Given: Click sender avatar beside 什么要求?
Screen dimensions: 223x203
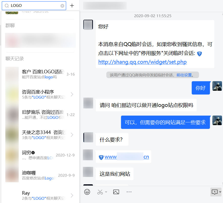Looking at the screenshot, I should tap(88, 137).
